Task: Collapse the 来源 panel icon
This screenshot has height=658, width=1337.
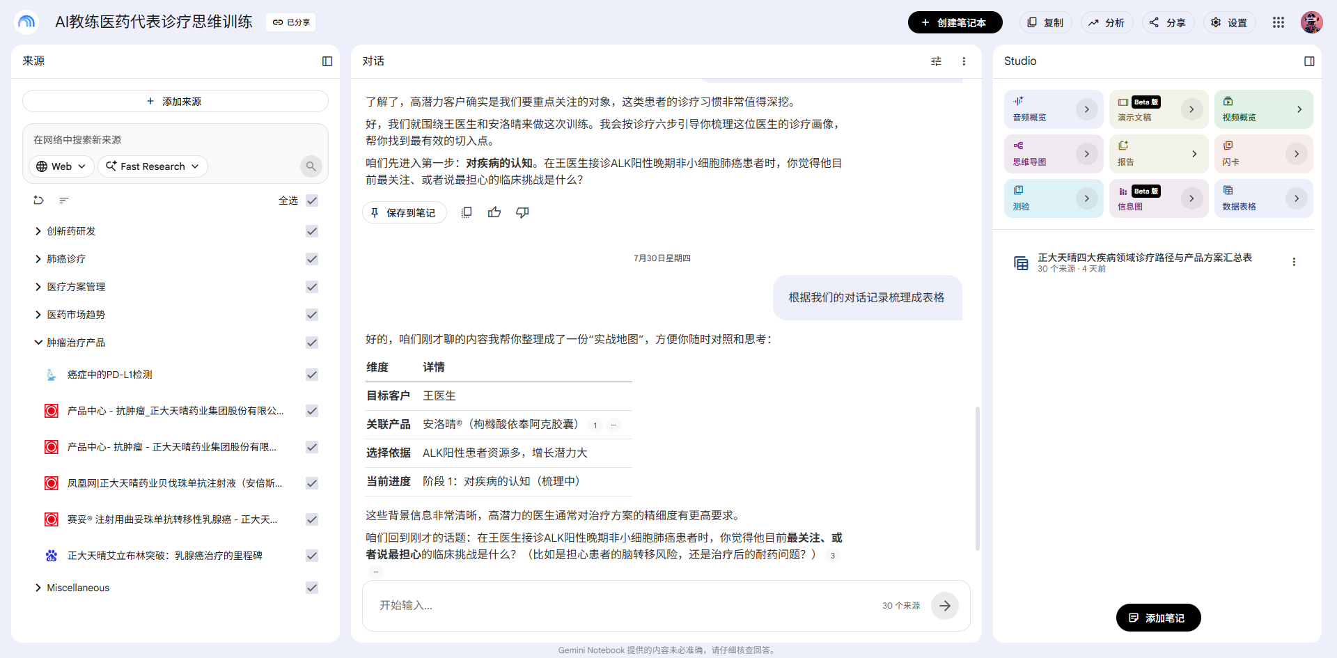Action: tap(327, 61)
